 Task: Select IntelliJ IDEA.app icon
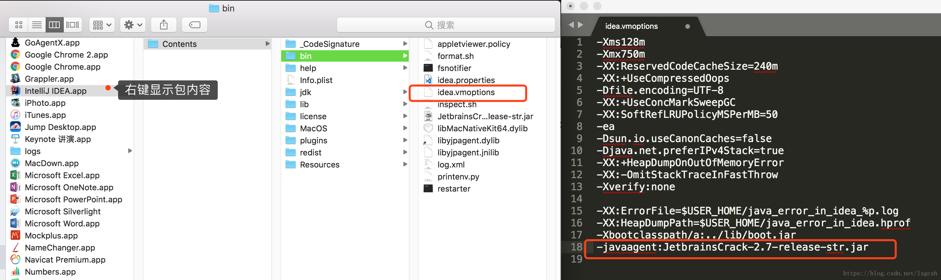[x=15, y=91]
